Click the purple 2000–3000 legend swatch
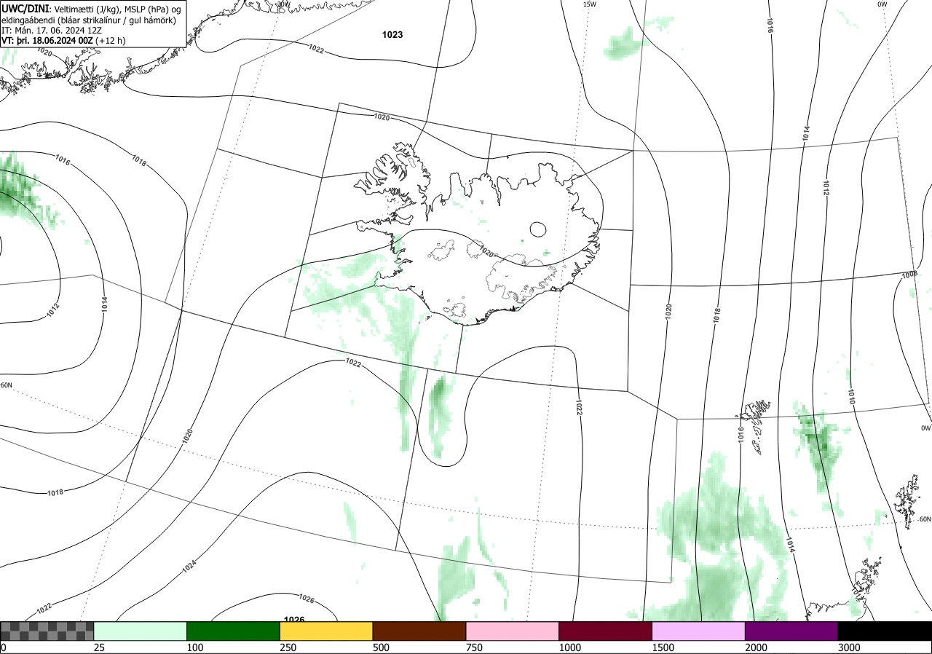This screenshot has width=932, height=654. point(791,631)
